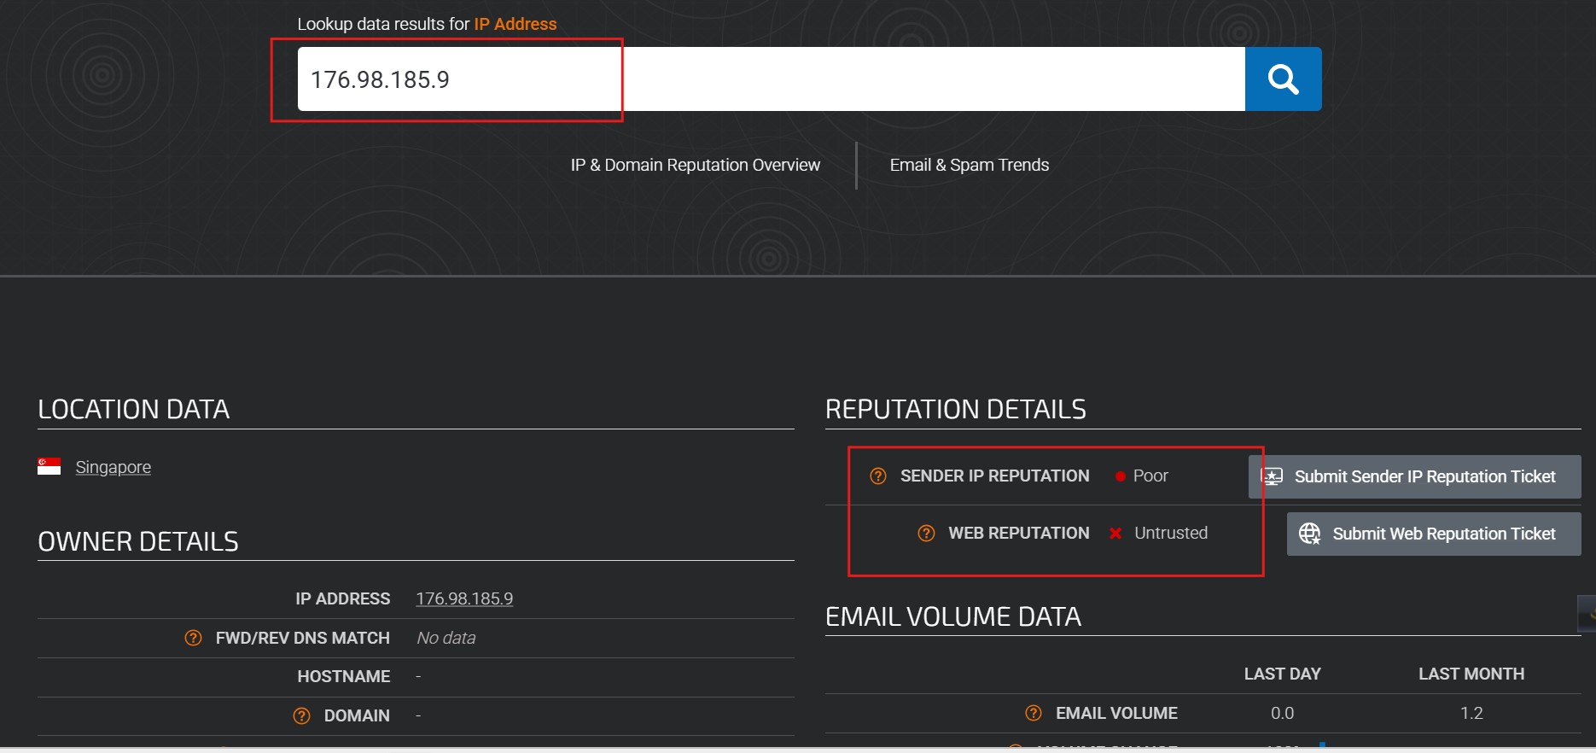Switch to IP & Domain Reputation Overview tab
Image resolution: width=1596 pixels, height=753 pixels.
point(695,165)
